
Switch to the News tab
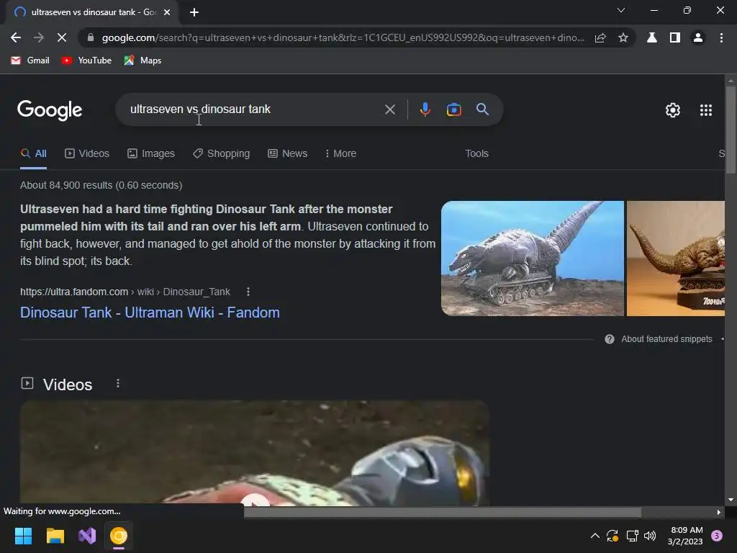(x=288, y=154)
